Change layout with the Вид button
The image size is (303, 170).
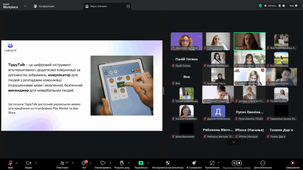(293, 6)
